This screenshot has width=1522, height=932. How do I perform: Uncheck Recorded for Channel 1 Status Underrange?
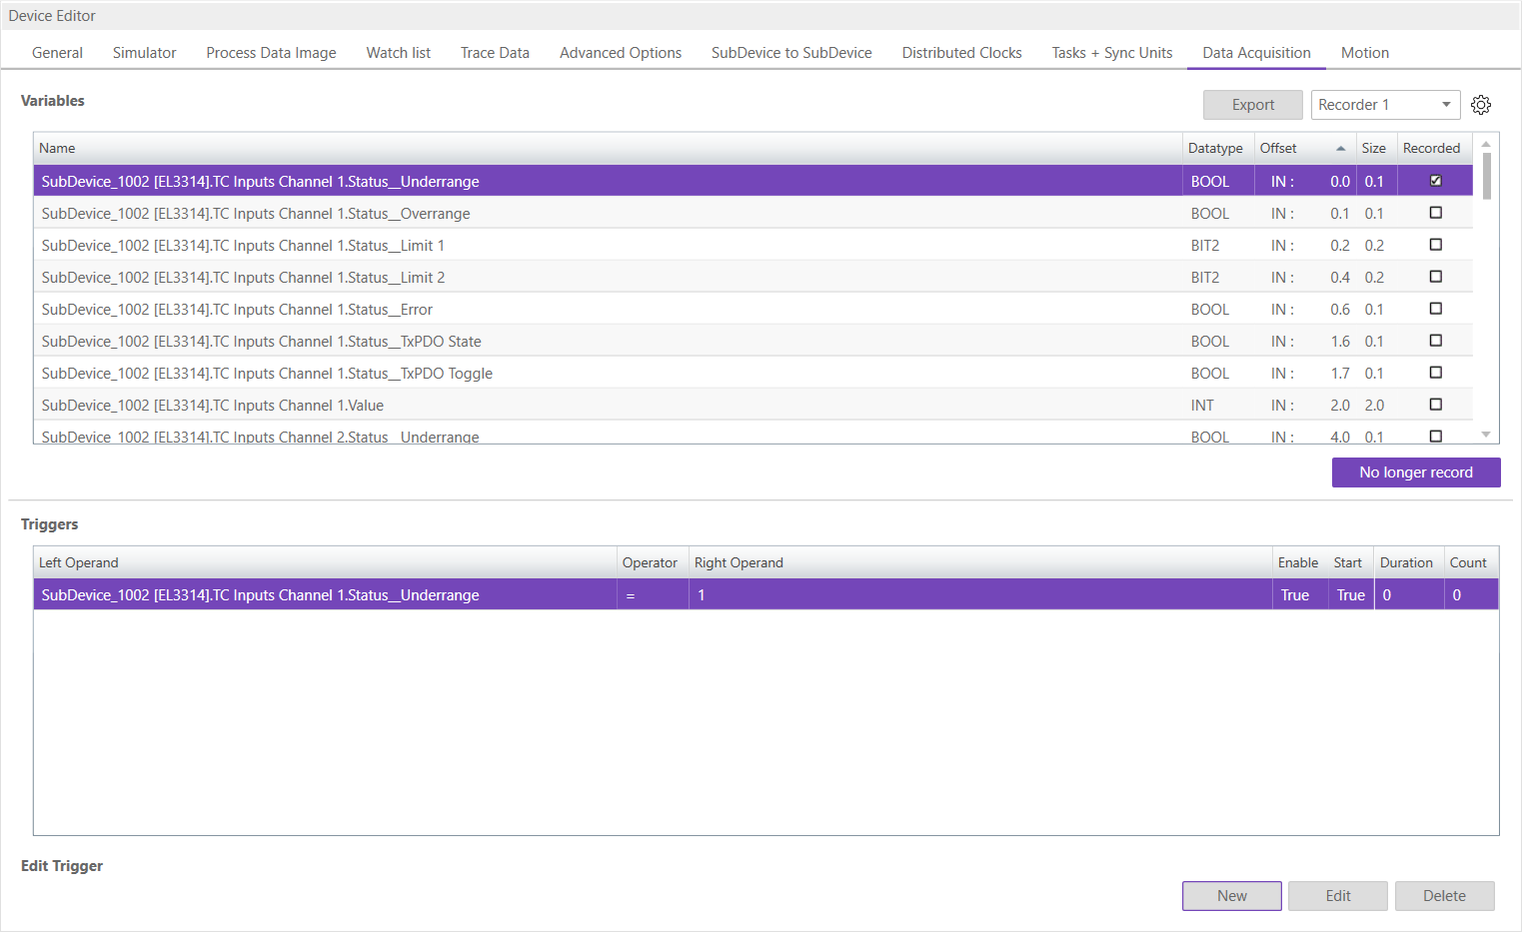pos(1435,181)
